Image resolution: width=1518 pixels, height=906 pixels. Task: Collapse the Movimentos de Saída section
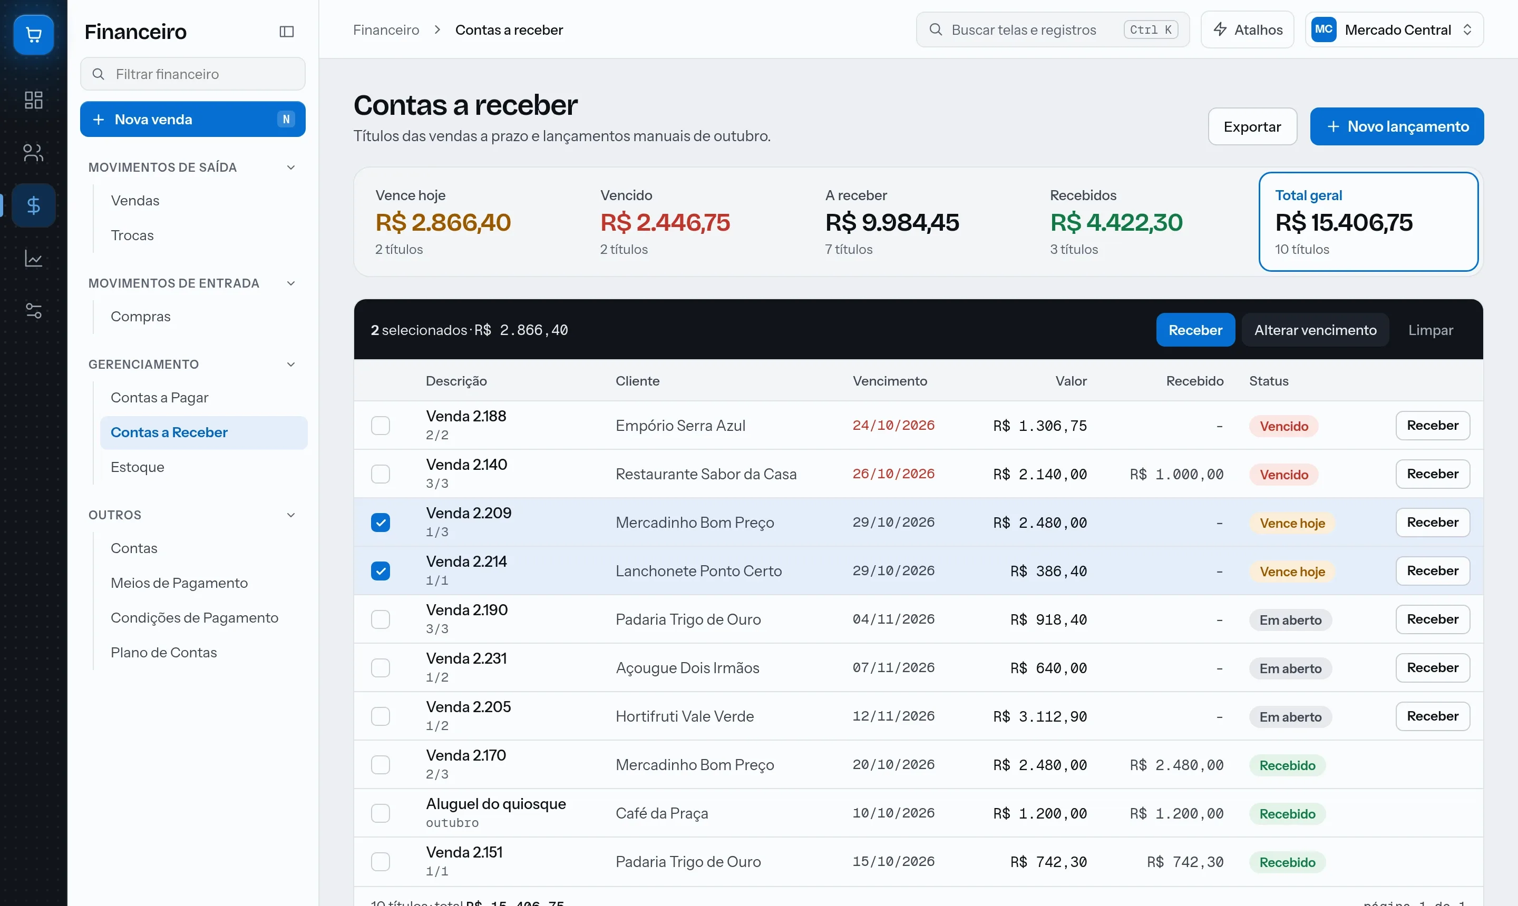pos(291,168)
